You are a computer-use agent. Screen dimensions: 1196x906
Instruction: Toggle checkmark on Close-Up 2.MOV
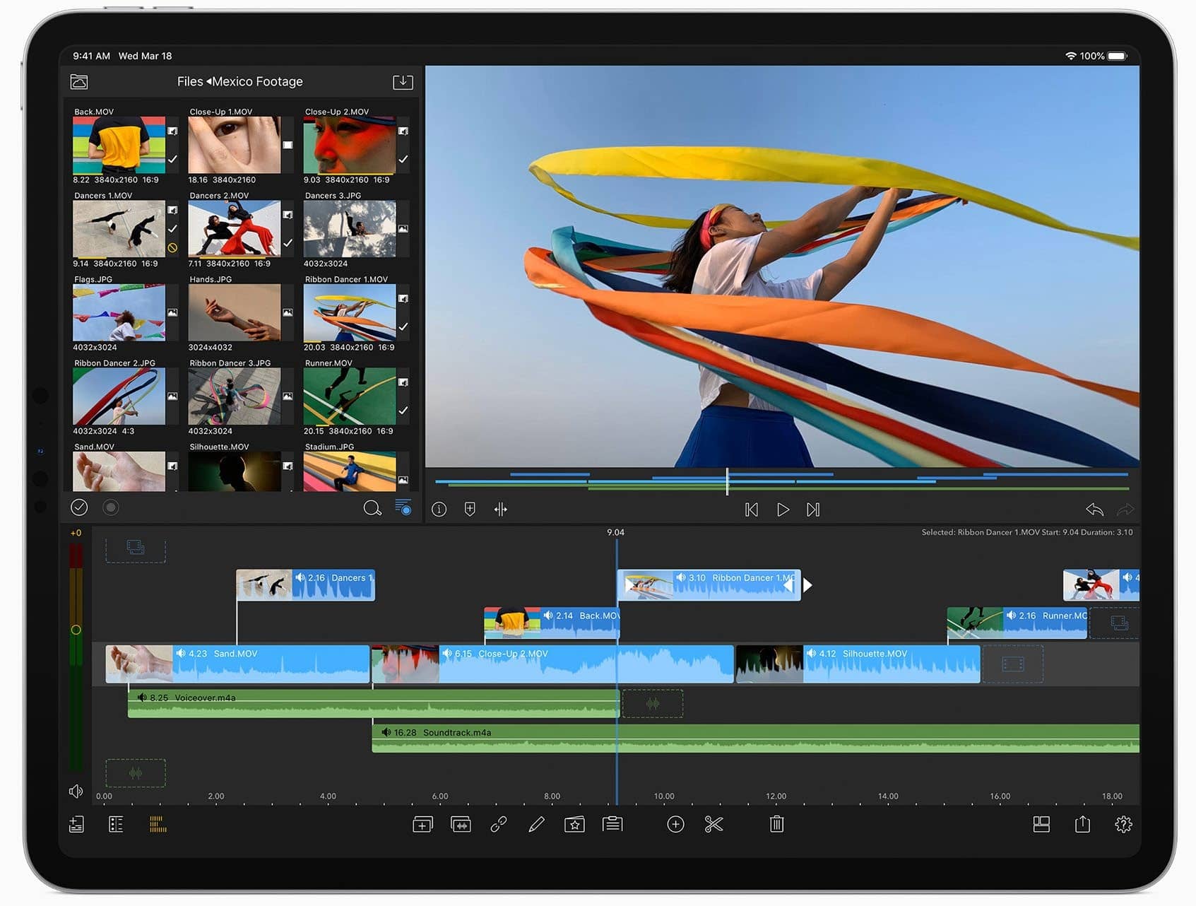[403, 160]
